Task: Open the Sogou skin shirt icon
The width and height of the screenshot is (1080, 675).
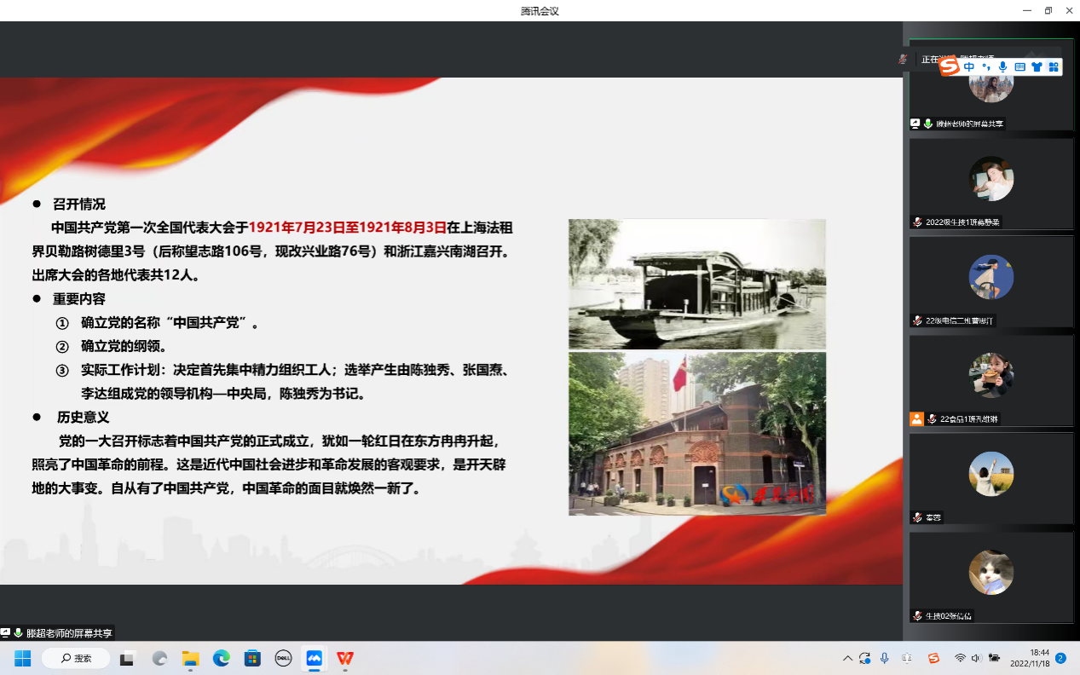Action: 1037,66
